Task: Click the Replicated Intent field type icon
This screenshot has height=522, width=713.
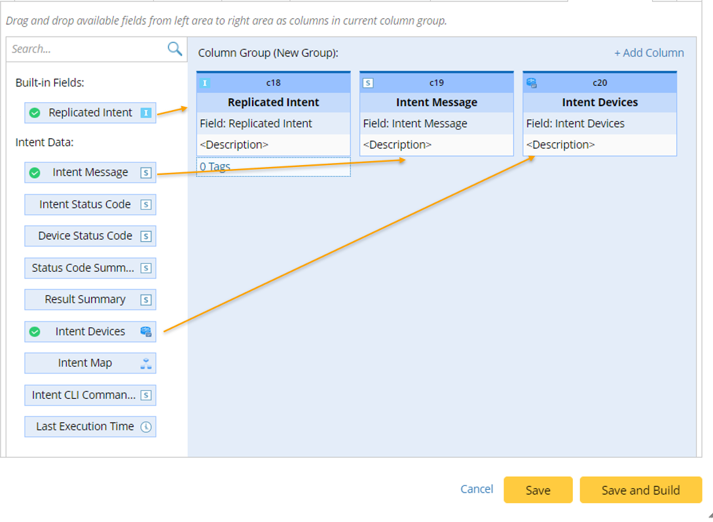Action: click(146, 113)
